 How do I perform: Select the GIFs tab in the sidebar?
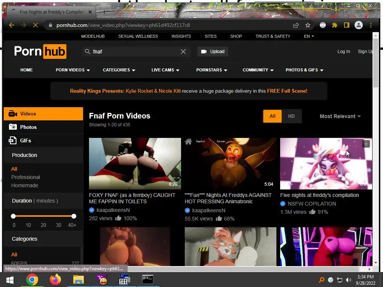pyautogui.click(x=43, y=141)
